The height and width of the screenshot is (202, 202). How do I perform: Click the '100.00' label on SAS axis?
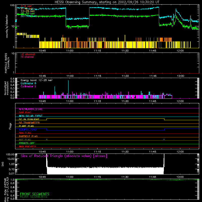tap(10, 154)
